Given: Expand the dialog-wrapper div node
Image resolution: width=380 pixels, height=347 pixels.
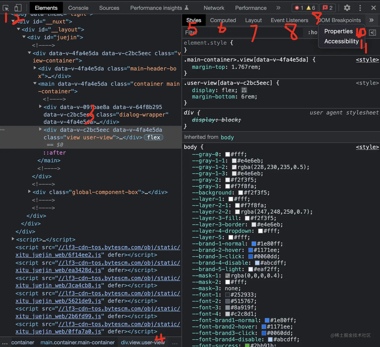Looking at the screenshot, I should (40, 107).
